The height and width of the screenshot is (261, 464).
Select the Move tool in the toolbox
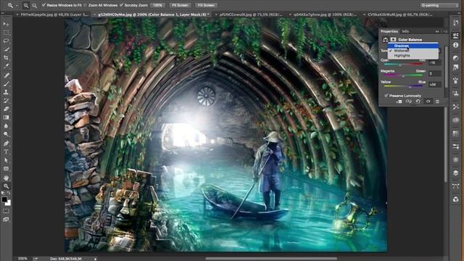point(6,24)
